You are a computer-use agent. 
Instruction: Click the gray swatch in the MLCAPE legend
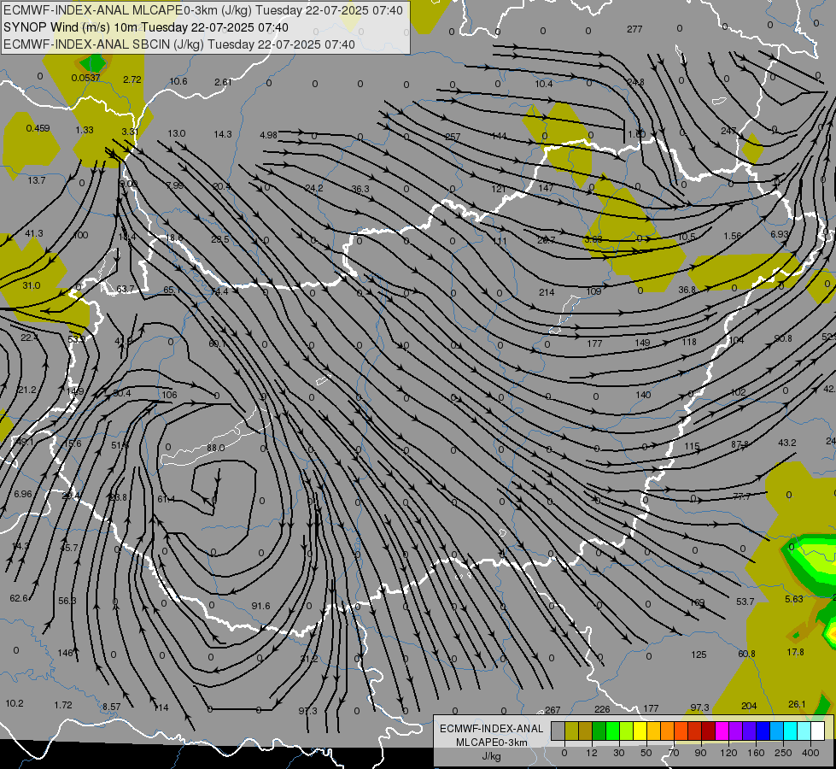click(558, 731)
